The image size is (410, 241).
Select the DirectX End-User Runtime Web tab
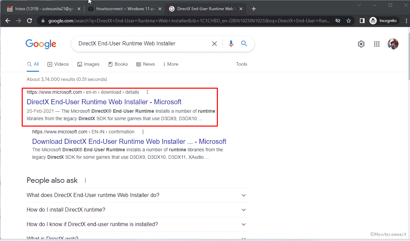coord(206,9)
